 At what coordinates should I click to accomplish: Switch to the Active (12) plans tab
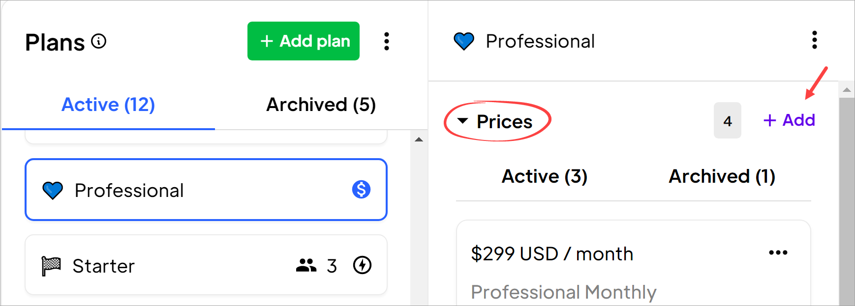(x=108, y=105)
